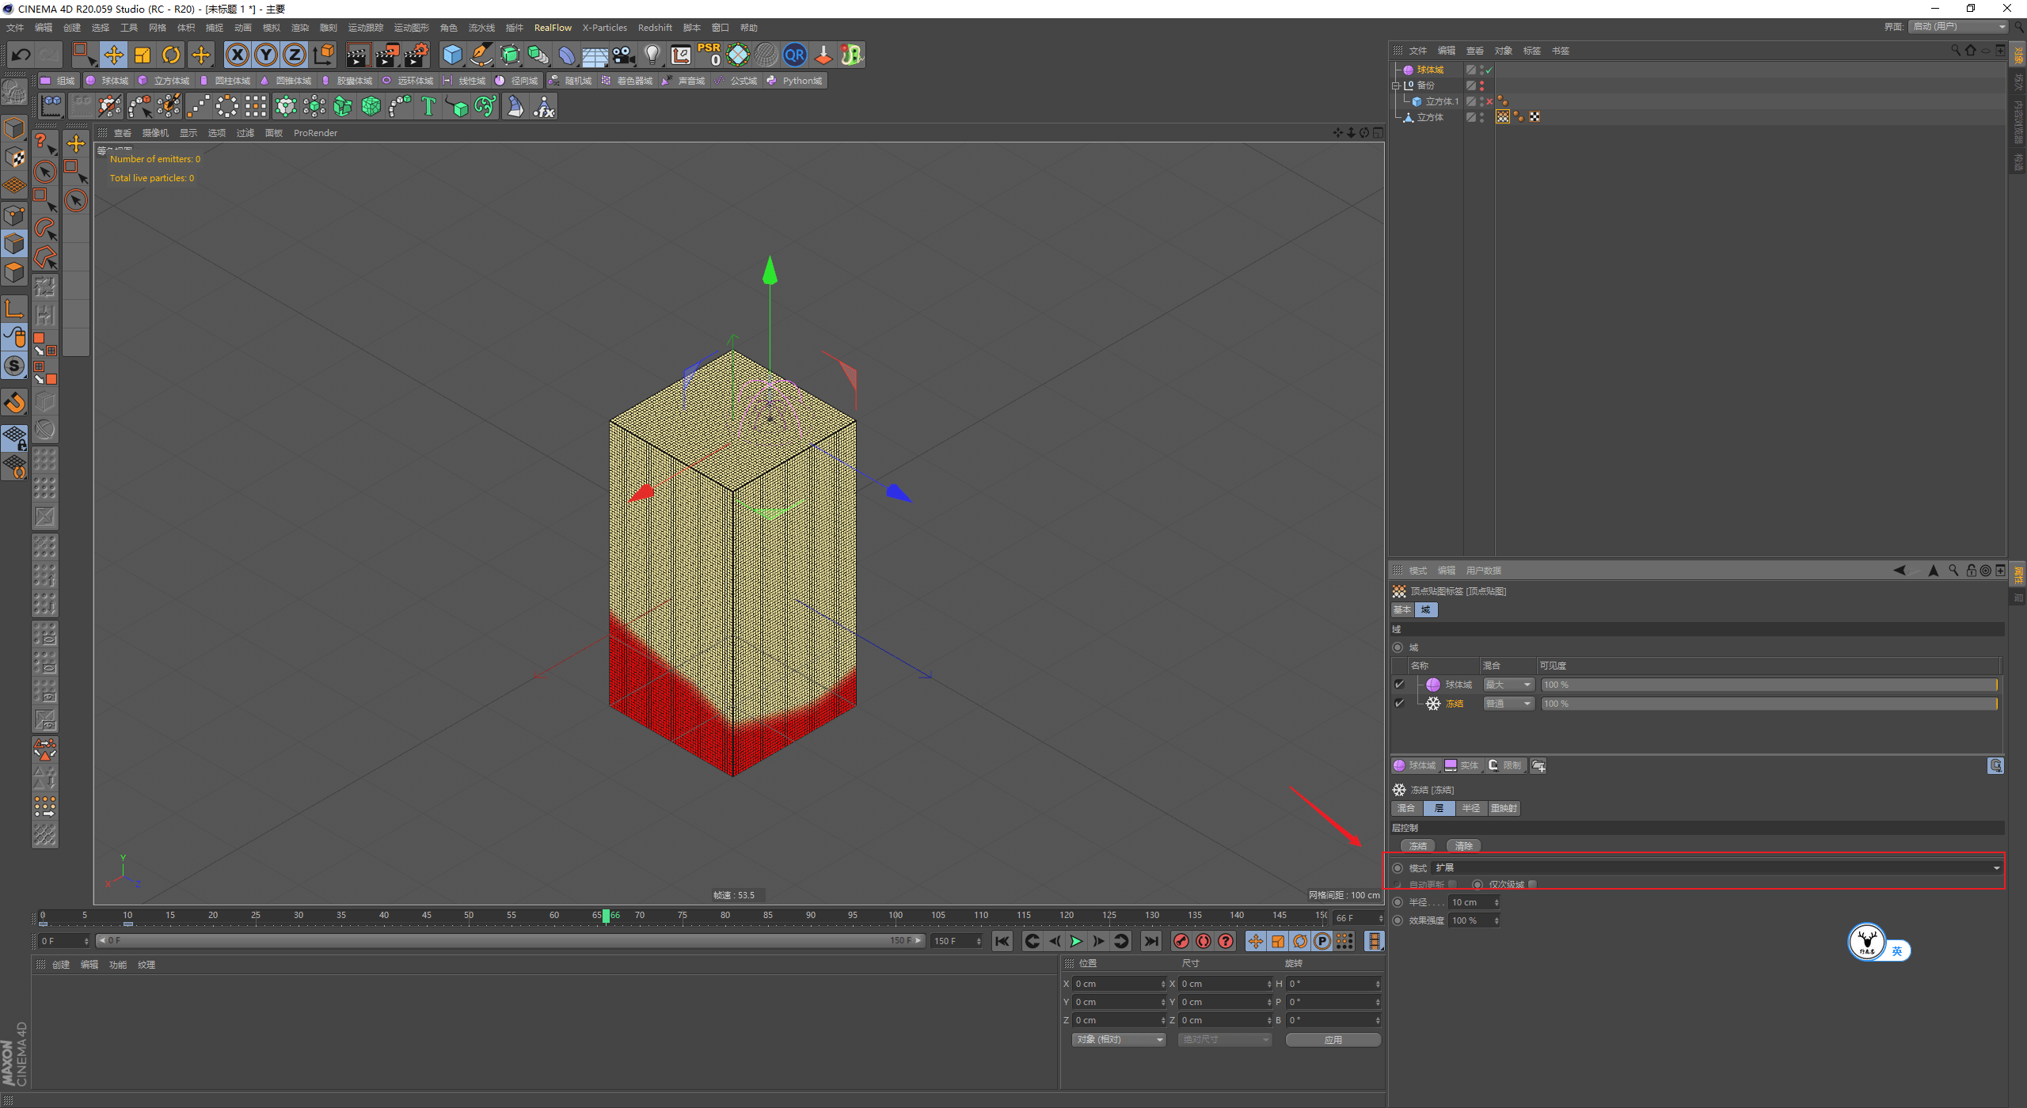Click the 清除 button
The width and height of the screenshot is (2027, 1108).
pyautogui.click(x=1463, y=846)
